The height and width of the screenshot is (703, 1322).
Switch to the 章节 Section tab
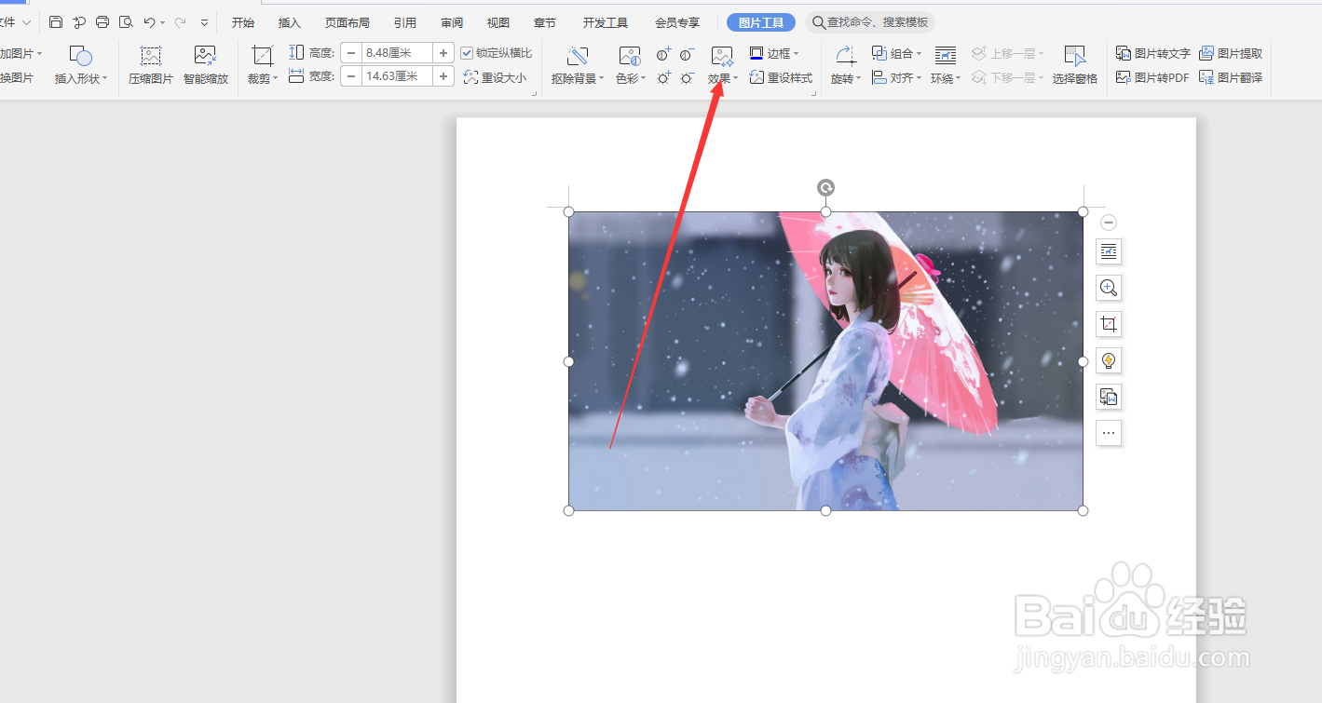(545, 22)
